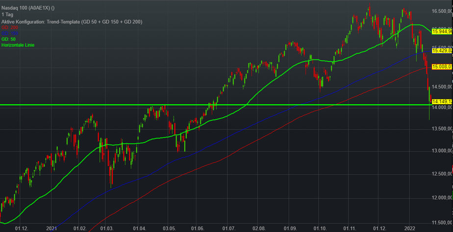Open the Aktive Konfiguration Trend-Template label
453x232 pixels.
click(72, 22)
